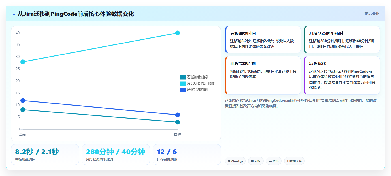Toggle the 月度状态同步耗时 legend color box
This screenshot has width=391, height=176.
pos(183,83)
